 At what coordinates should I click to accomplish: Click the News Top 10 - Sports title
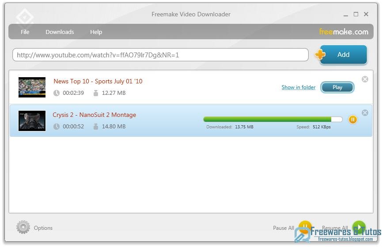[98, 81]
